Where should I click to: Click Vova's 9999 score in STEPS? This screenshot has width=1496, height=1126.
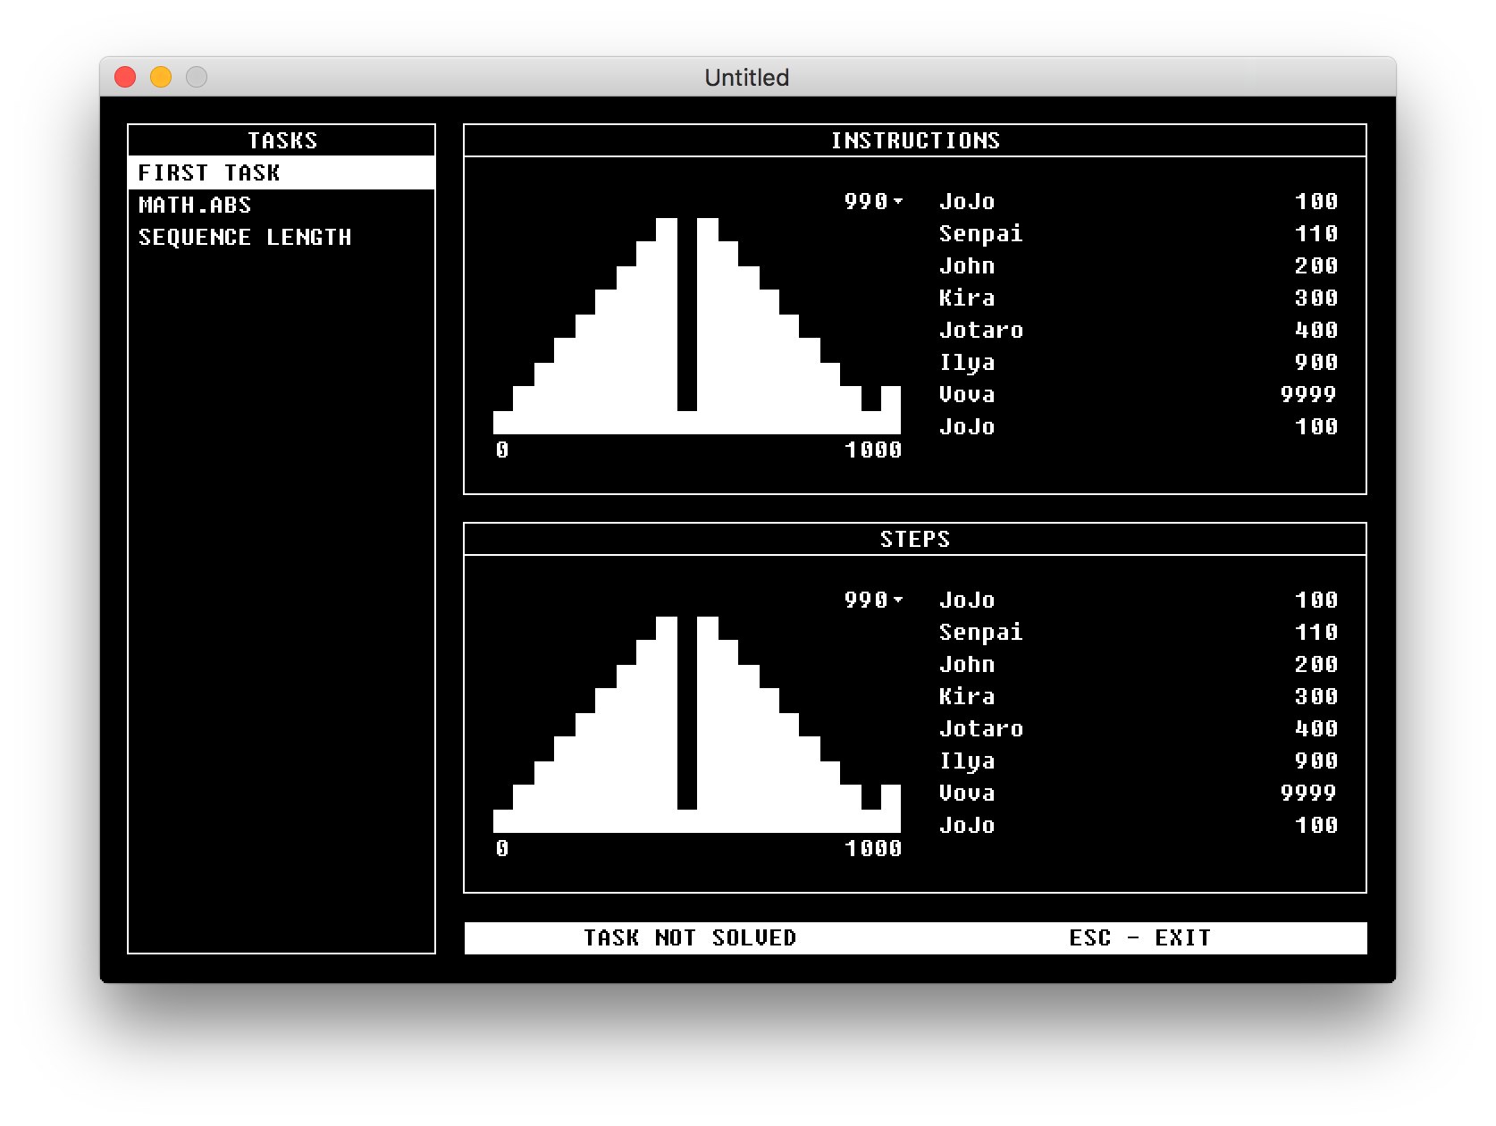tap(1308, 793)
